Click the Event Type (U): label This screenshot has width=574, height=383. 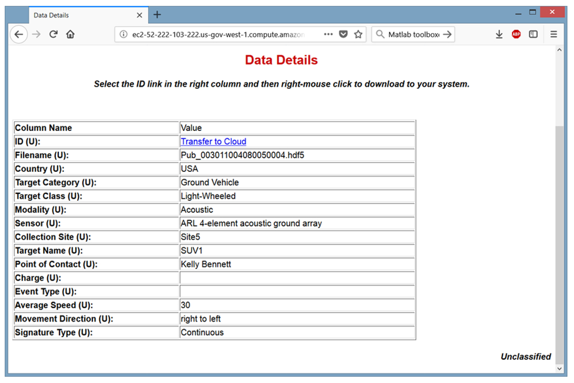point(46,292)
